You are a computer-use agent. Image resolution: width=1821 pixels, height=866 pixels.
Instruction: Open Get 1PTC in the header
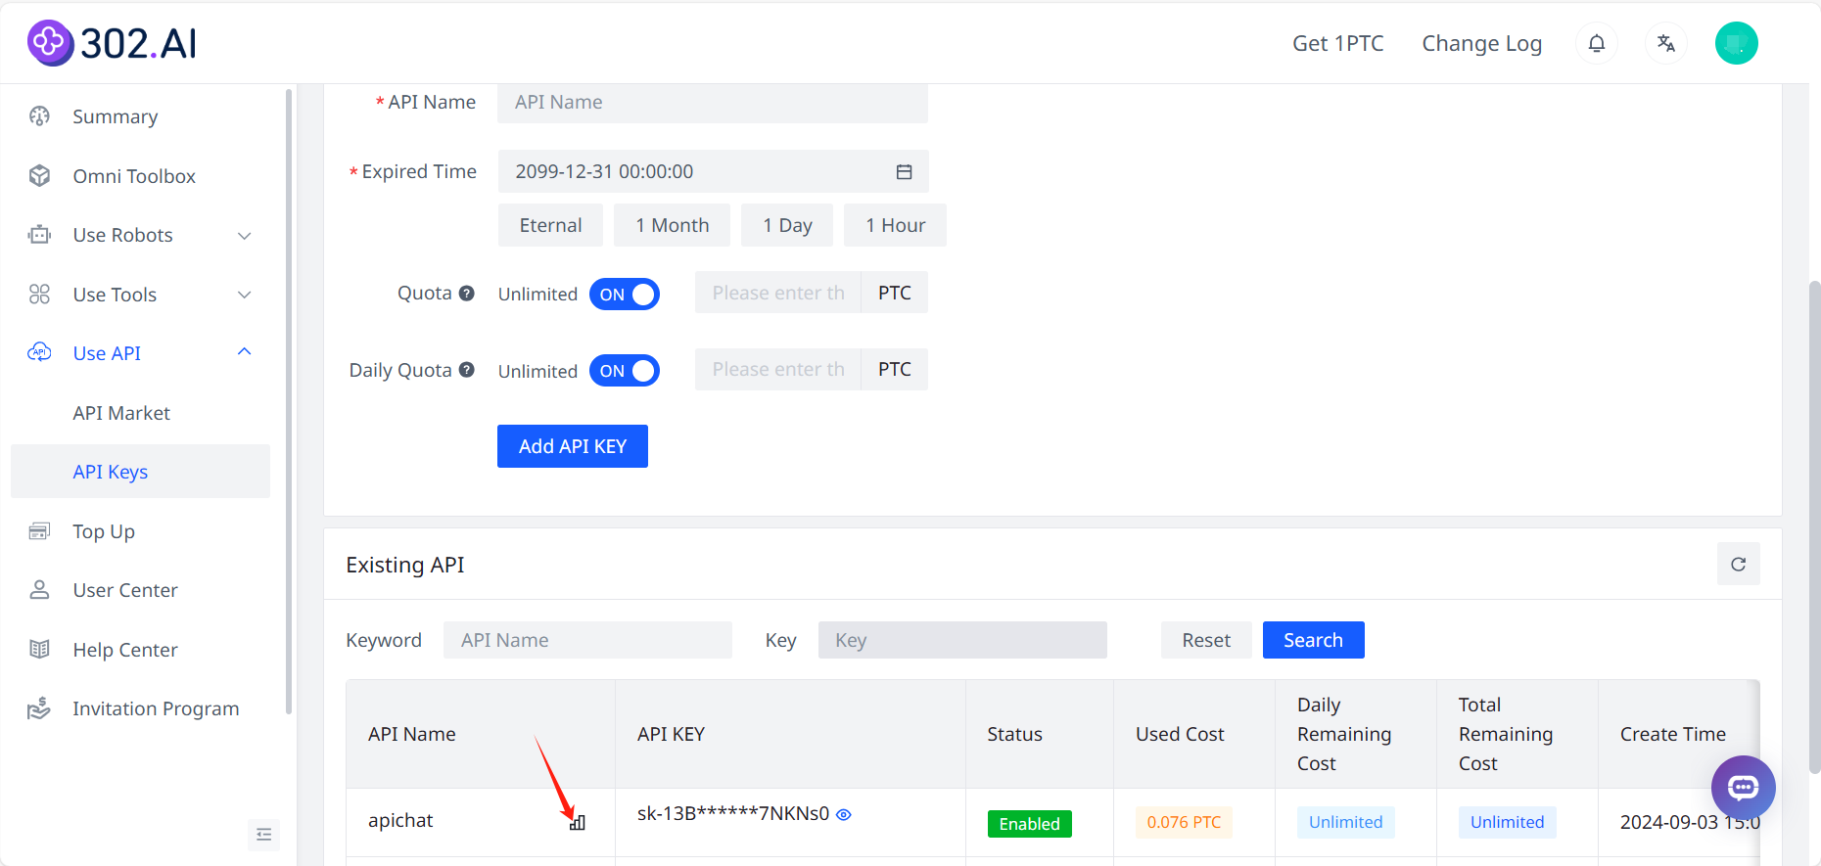pos(1338,43)
